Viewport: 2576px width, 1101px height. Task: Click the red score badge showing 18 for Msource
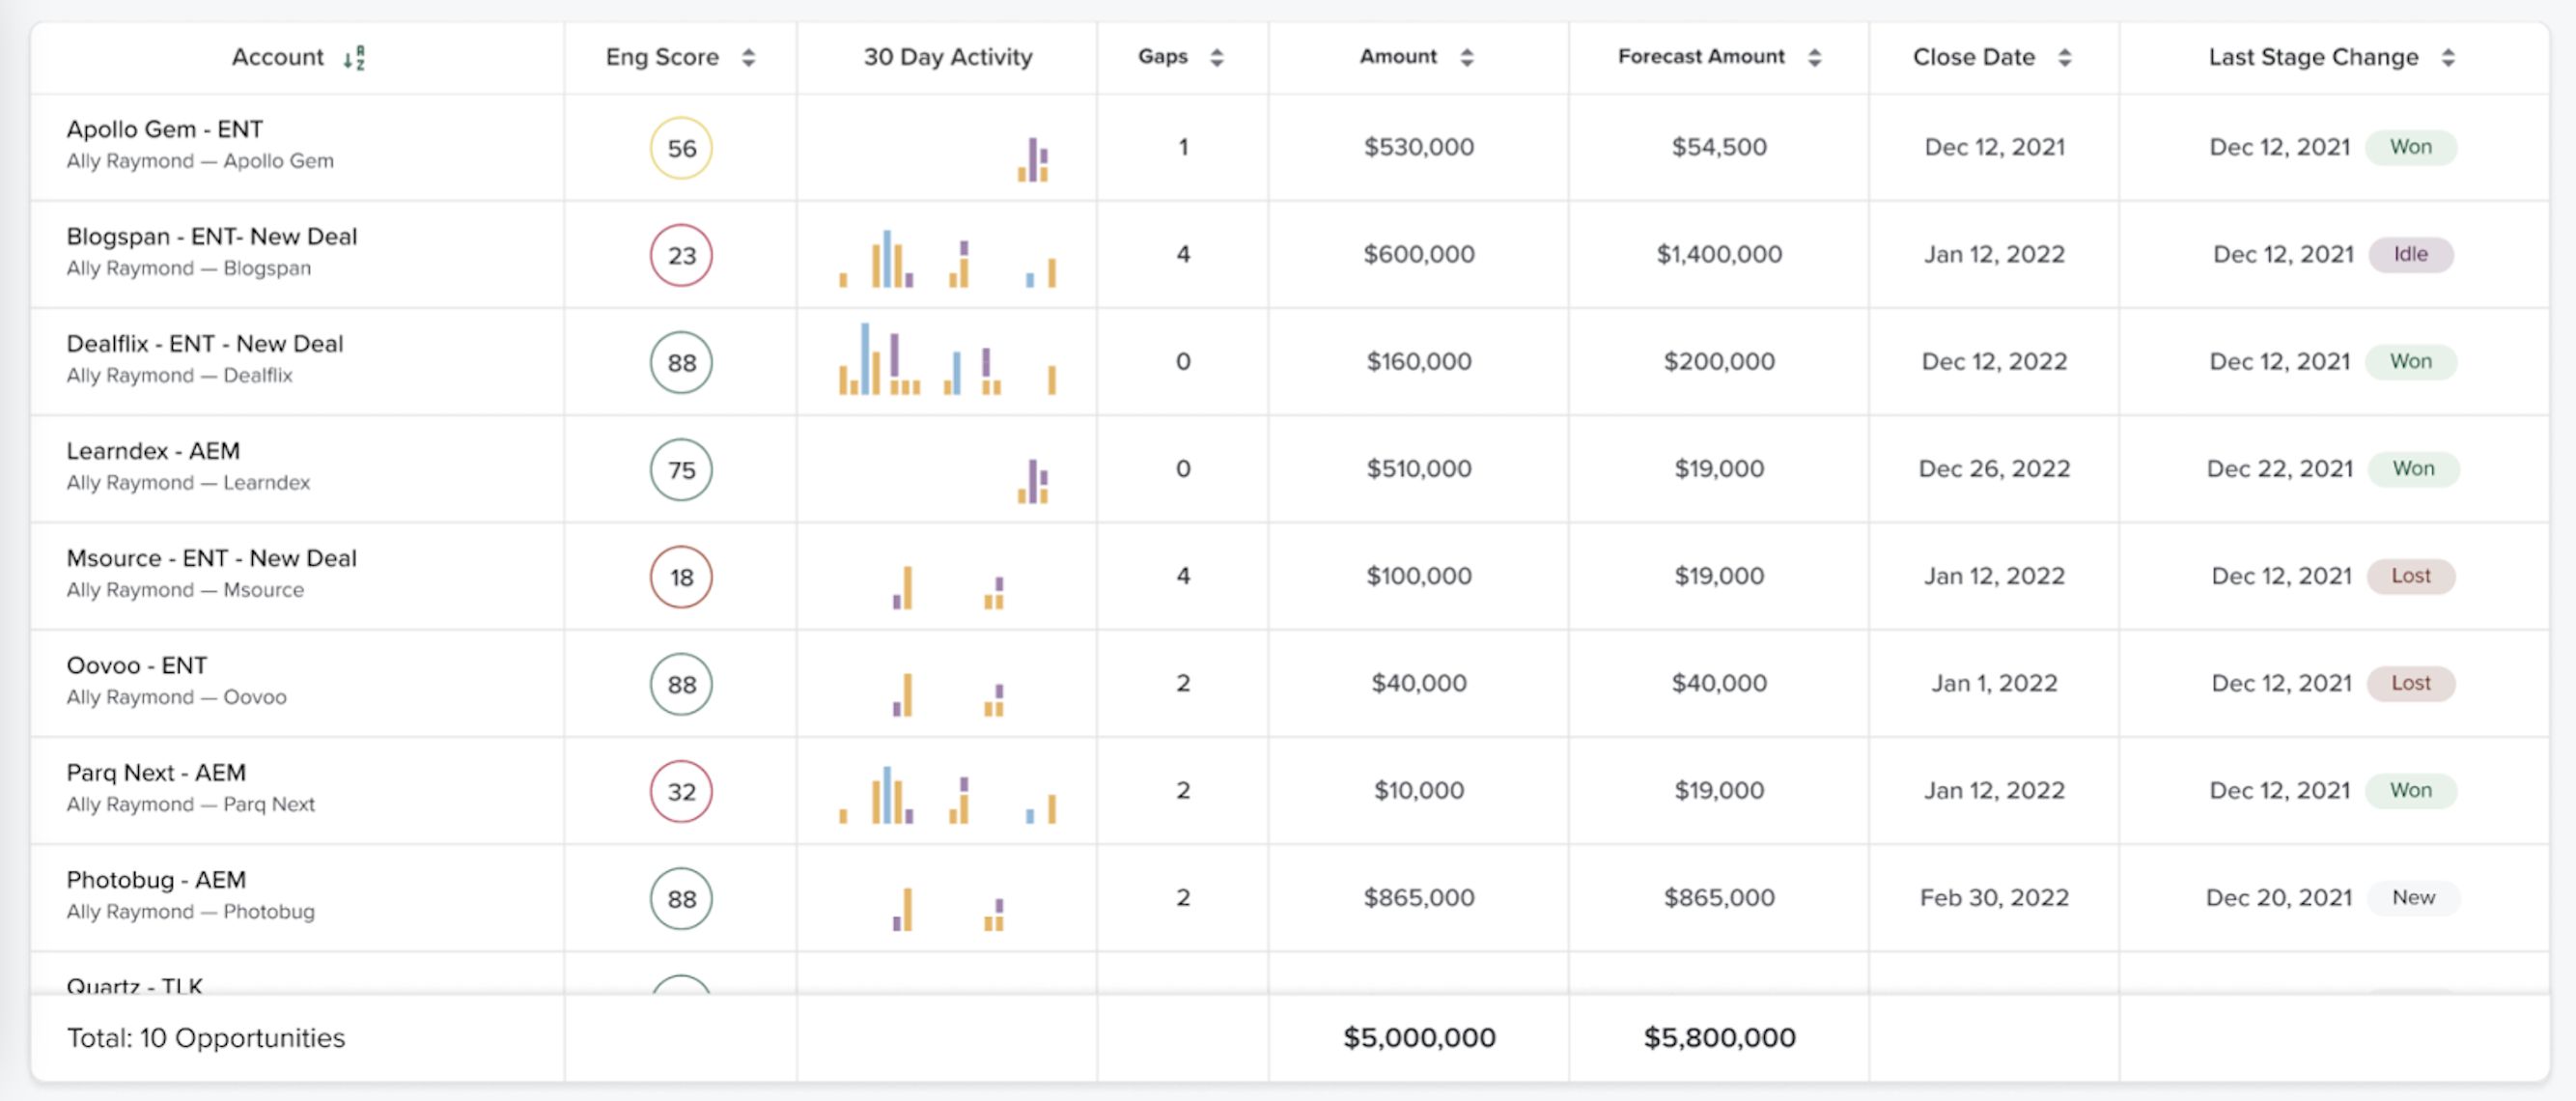(681, 577)
